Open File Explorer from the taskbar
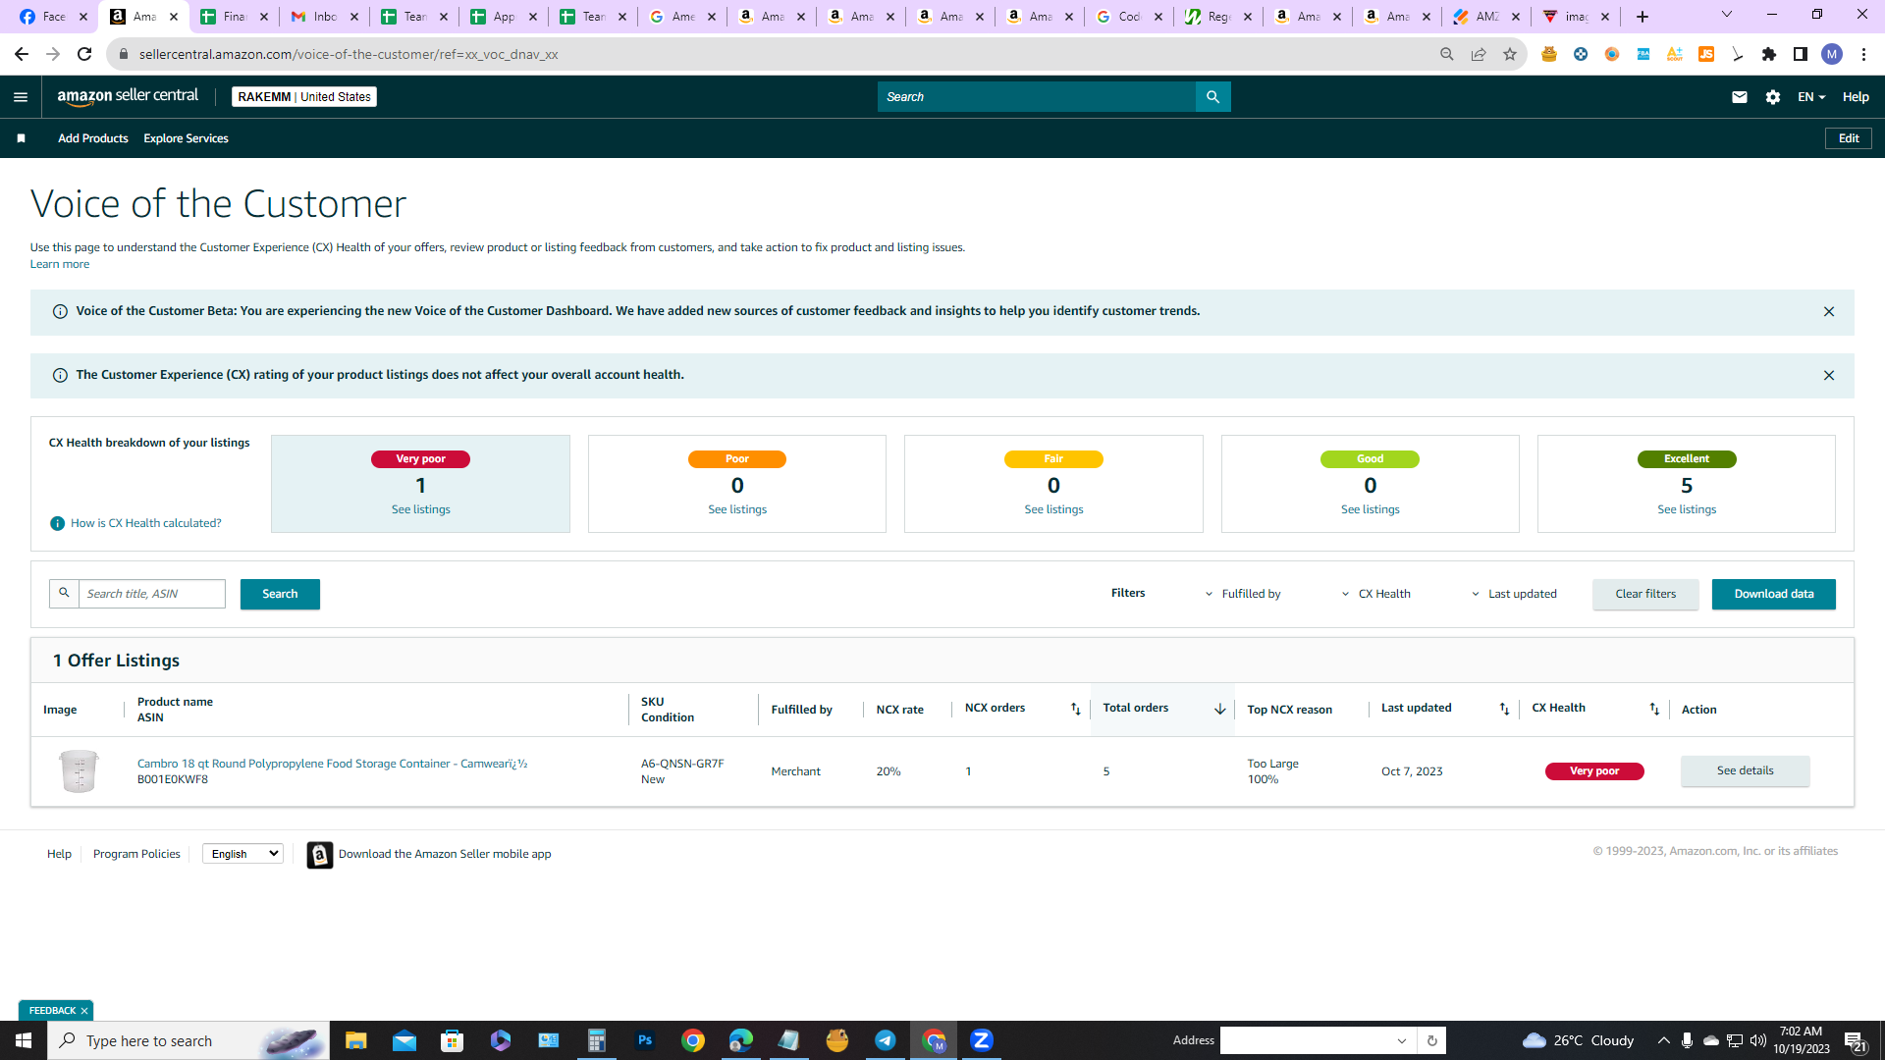 (x=356, y=1040)
